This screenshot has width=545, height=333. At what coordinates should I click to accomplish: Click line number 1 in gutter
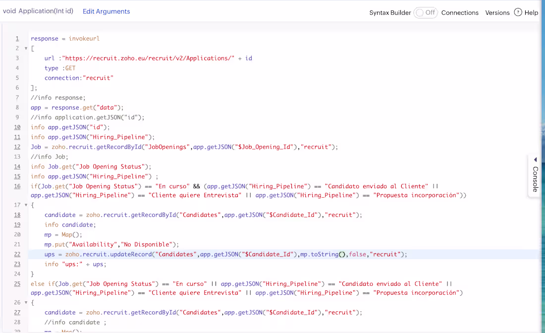click(x=17, y=39)
